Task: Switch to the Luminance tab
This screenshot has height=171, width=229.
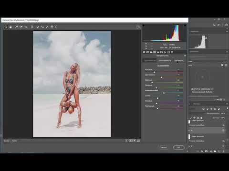Action: [x=179, y=61]
